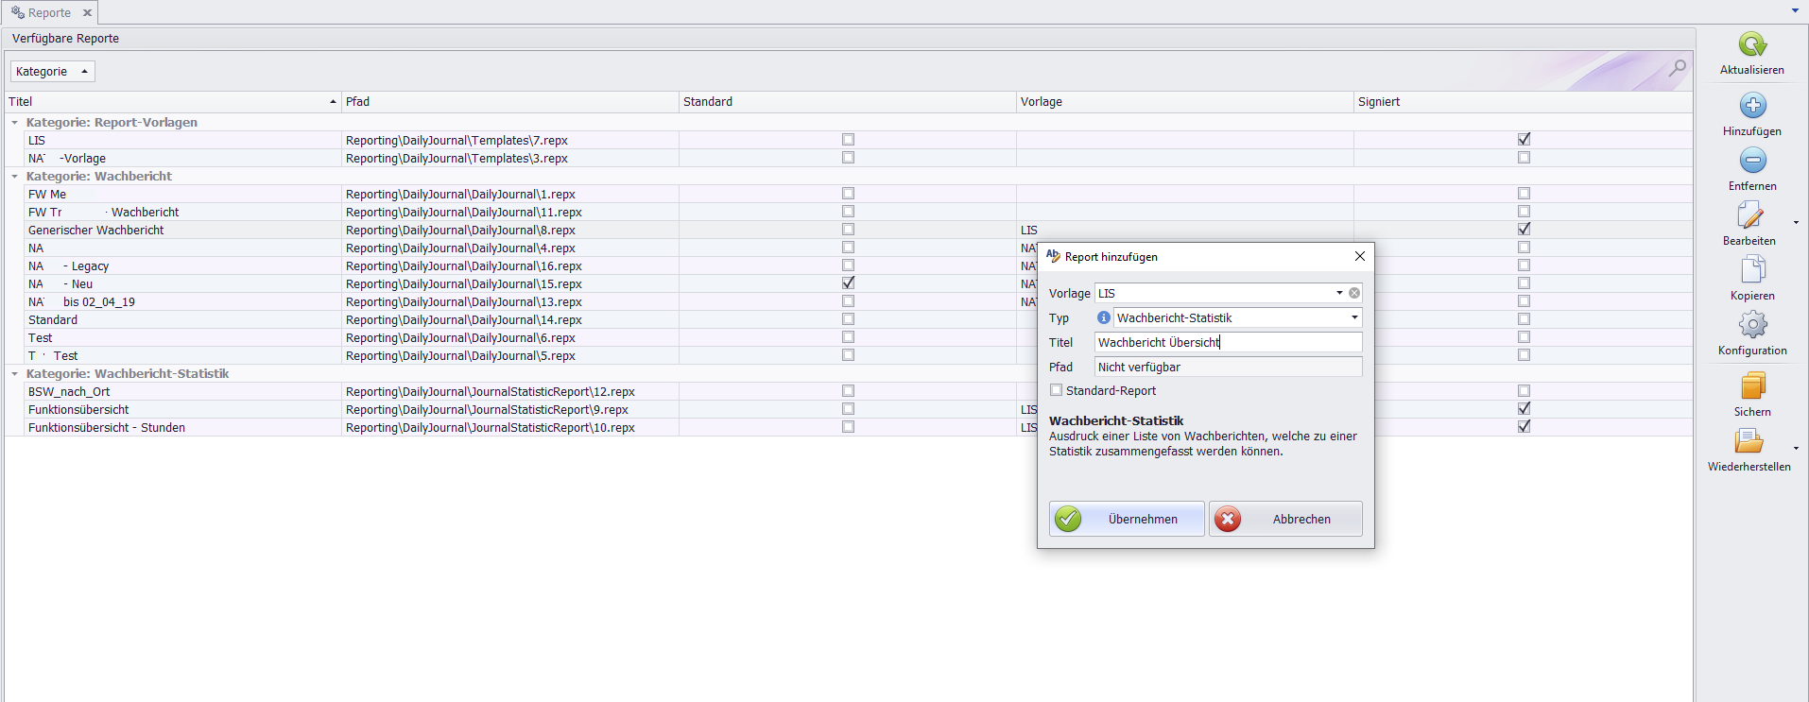1809x702 pixels.
Task: Click the Aktualisieren refresh icon
Action: coord(1751,45)
